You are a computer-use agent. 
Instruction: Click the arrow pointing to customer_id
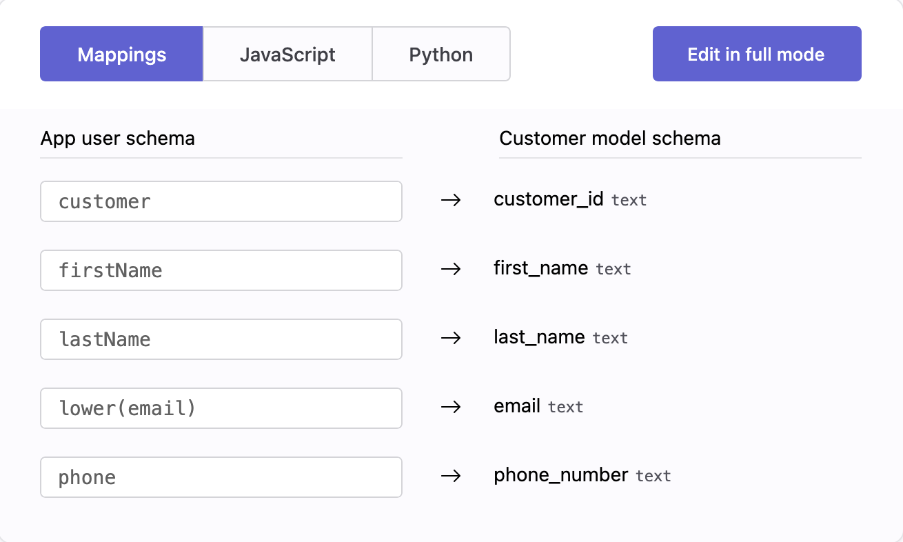(x=450, y=201)
